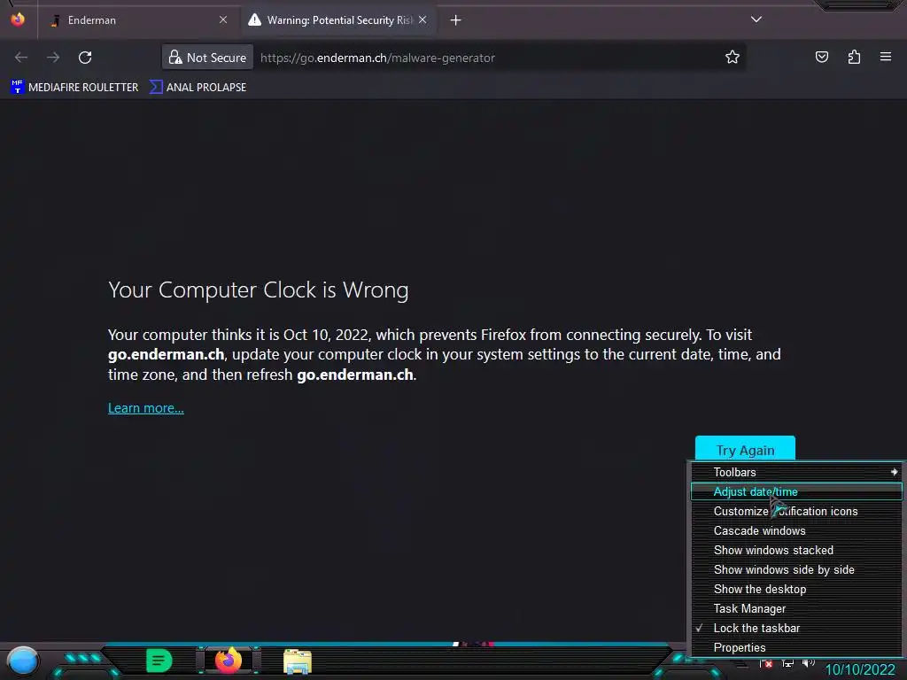Click the Not Secure site identity button

pos(207,58)
